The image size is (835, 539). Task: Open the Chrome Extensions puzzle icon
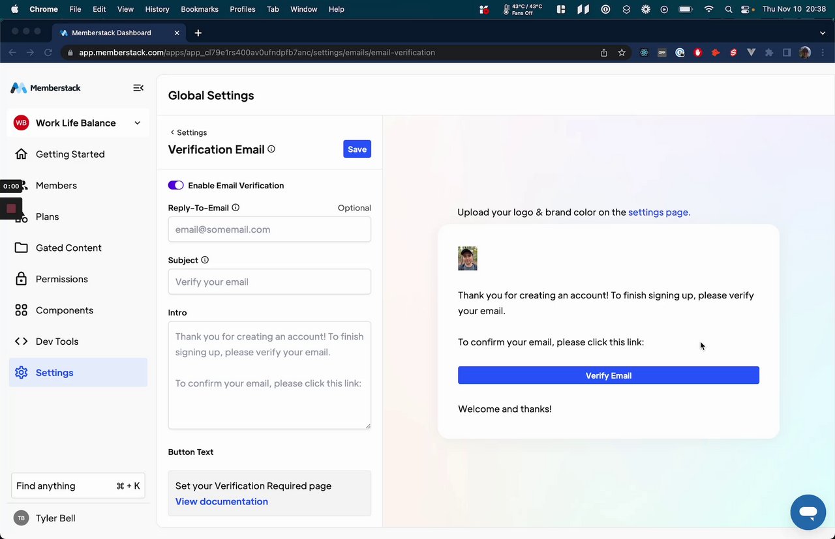pyautogui.click(x=769, y=53)
